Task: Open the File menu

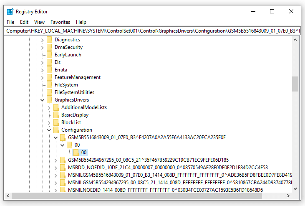Action: coord(10,22)
